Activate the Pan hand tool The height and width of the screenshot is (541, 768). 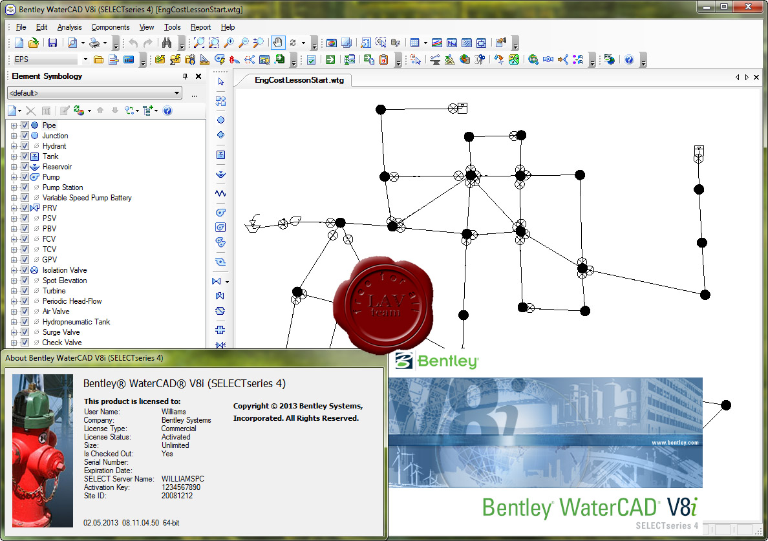(x=278, y=43)
